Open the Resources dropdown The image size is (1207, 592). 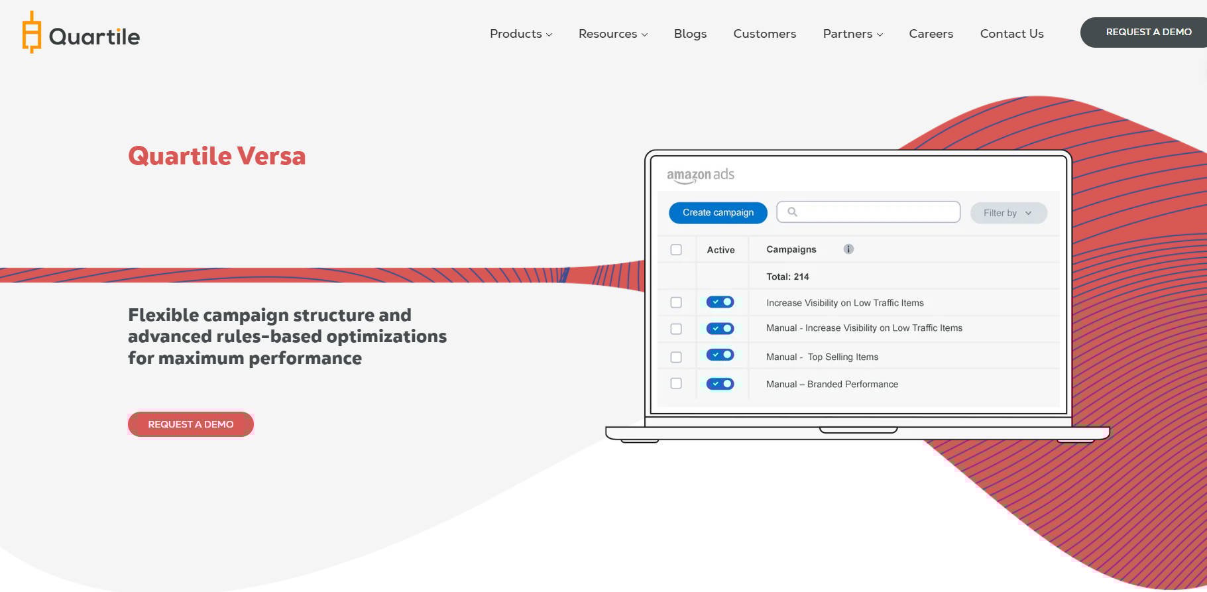click(612, 34)
